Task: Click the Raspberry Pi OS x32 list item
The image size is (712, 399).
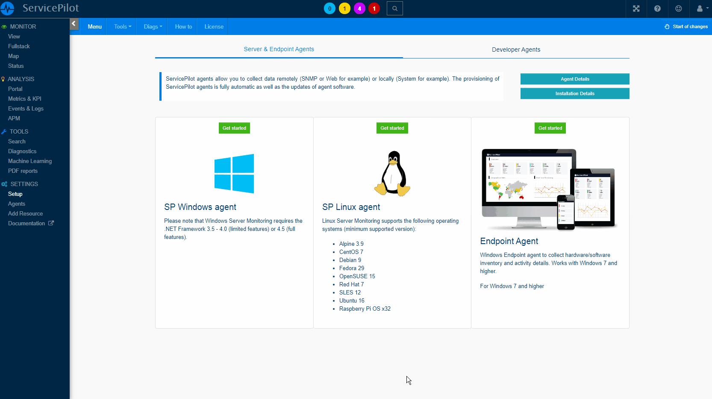Action: [365, 309]
